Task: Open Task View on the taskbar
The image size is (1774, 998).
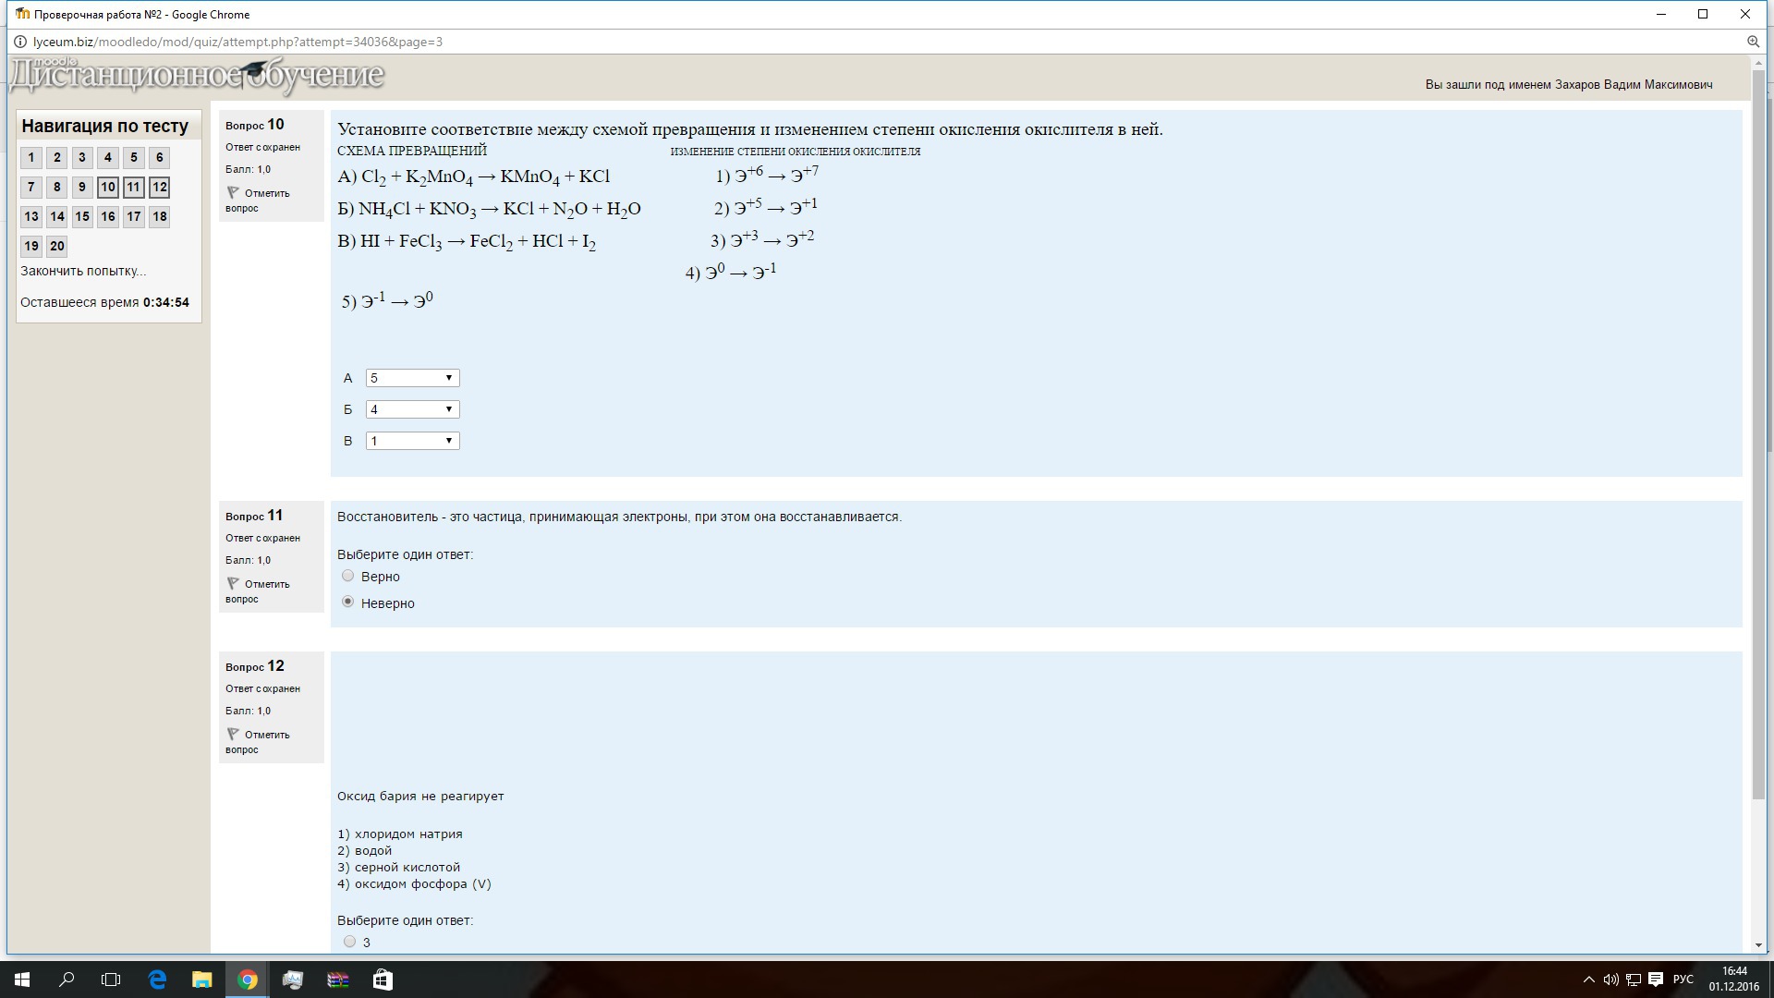Action: (x=111, y=980)
